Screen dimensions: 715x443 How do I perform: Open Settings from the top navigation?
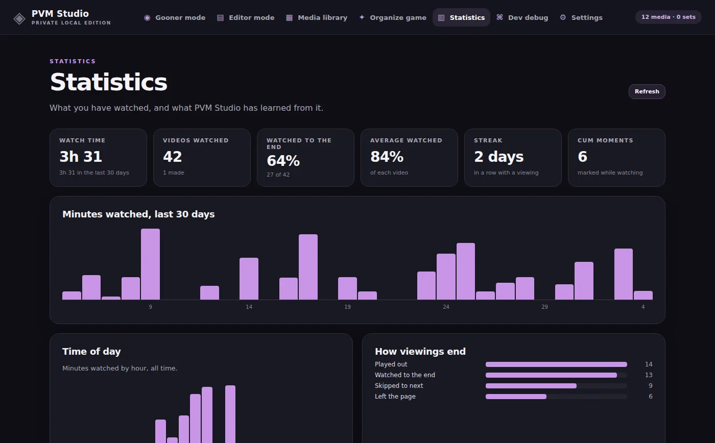point(581,17)
